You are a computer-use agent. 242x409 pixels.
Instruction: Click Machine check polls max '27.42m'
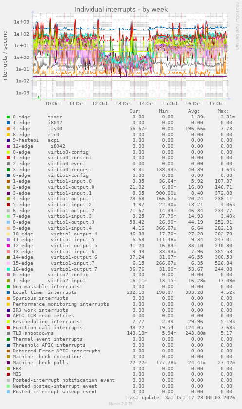click(x=226, y=363)
